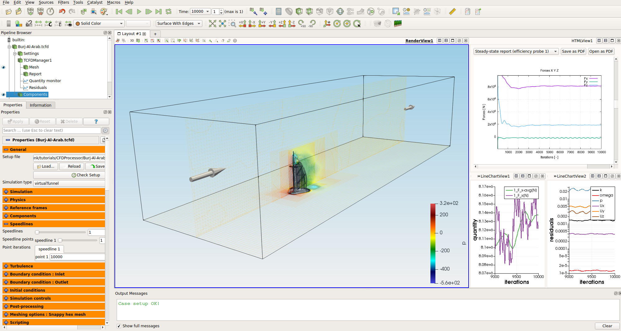Click the Open file folder icon

(9, 12)
